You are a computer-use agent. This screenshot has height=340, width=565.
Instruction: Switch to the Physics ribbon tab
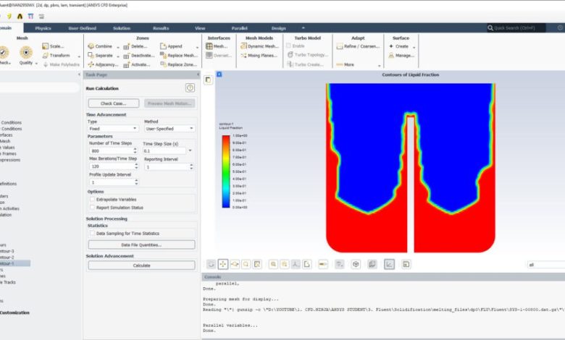click(x=43, y=28)
